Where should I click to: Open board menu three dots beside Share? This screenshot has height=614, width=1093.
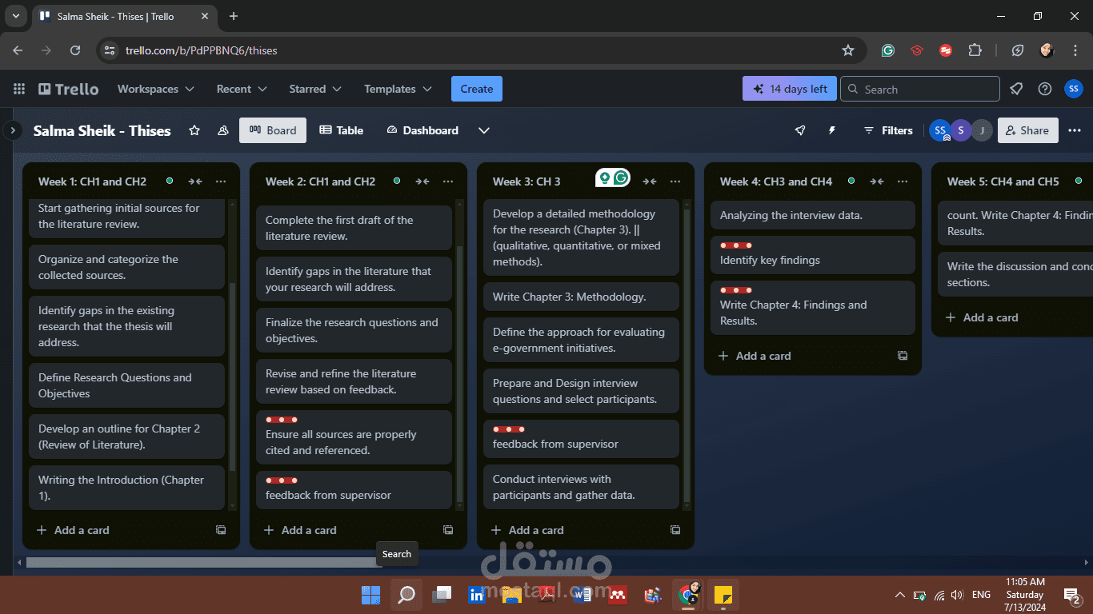(1075, 130)
